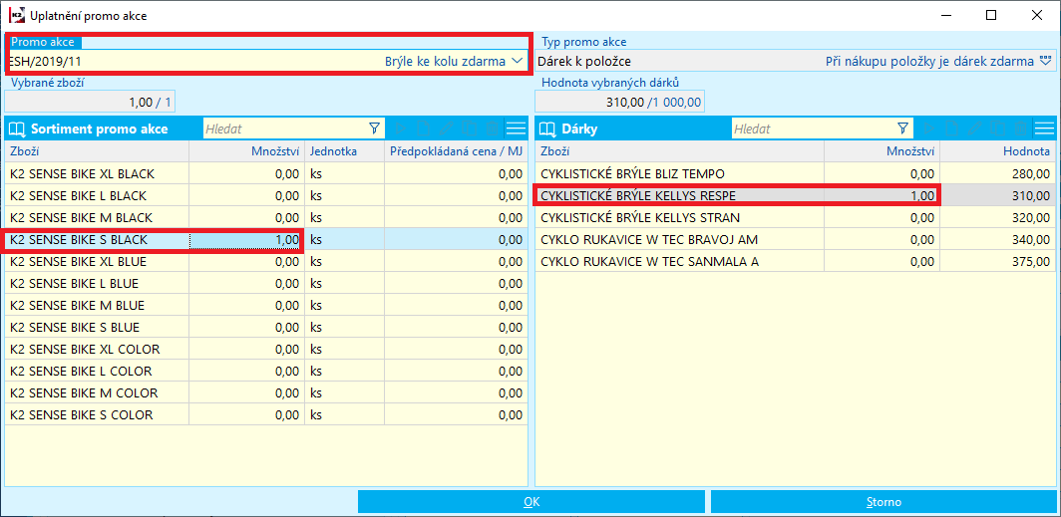Cancel with the Storno button
This screenshot has width=1061, height=517.
click(884, 502)
